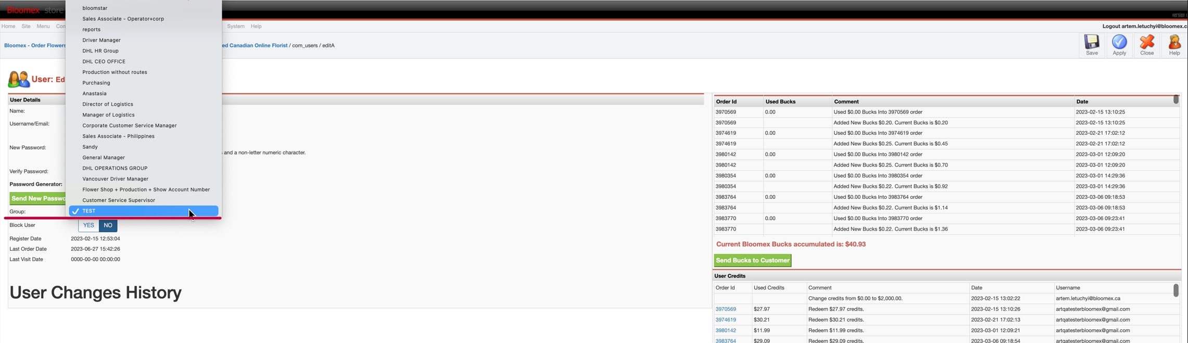This screenshot has height=343, width=1188.
Task: Open order 3980142 link in User Credits
Action: pyautogui.click(x=726, y=331)
